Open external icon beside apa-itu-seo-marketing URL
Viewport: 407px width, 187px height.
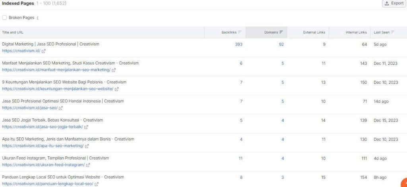pos(87,146)
